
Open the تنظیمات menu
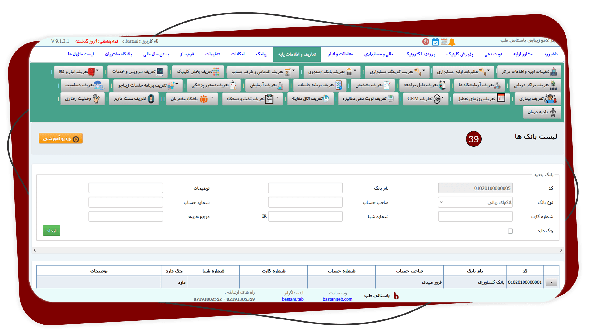212,54
